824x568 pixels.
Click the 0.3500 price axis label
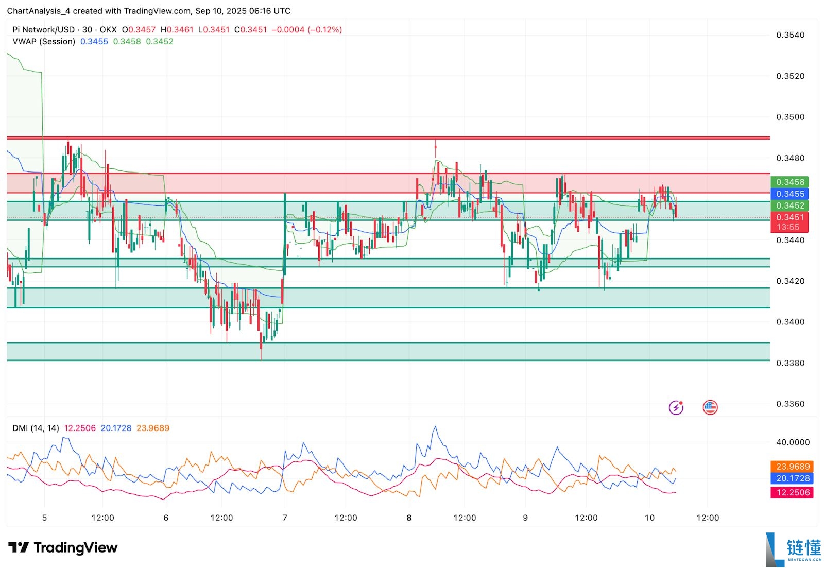click(x=790, y=117)
